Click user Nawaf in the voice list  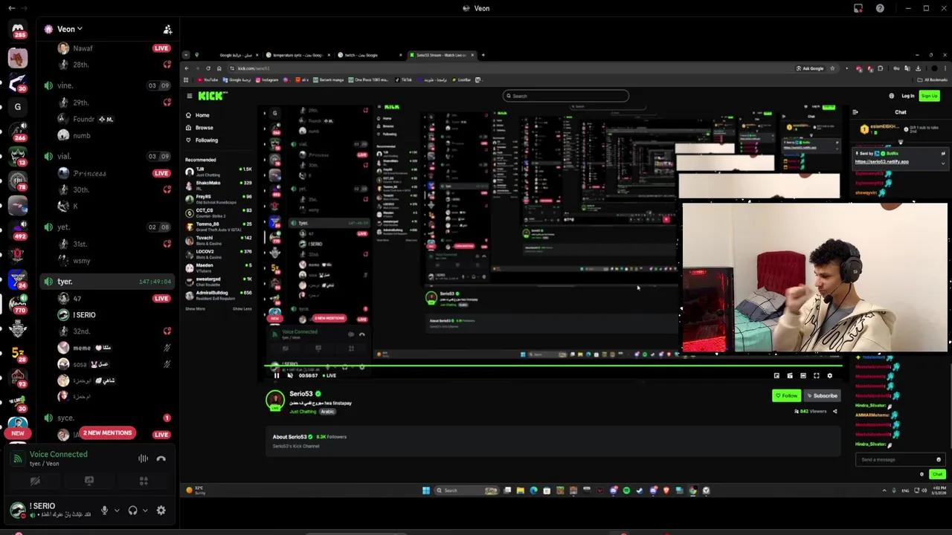pos(83,48)
